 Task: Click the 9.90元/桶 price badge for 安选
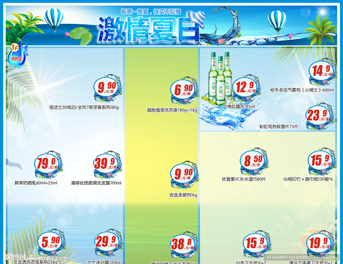pyautogui.click(x=184, y=175)
